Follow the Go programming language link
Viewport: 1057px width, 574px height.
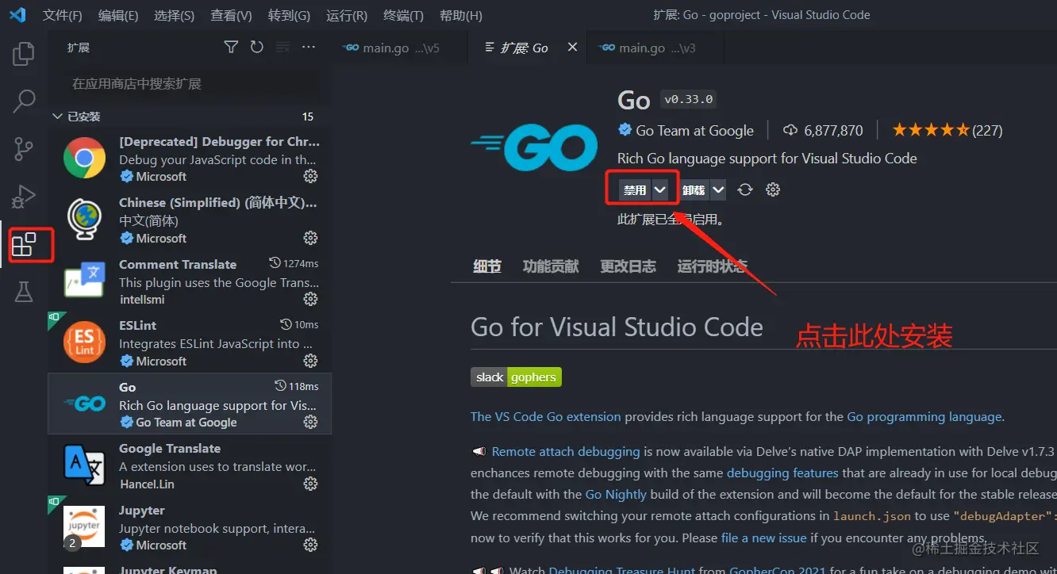924,416
